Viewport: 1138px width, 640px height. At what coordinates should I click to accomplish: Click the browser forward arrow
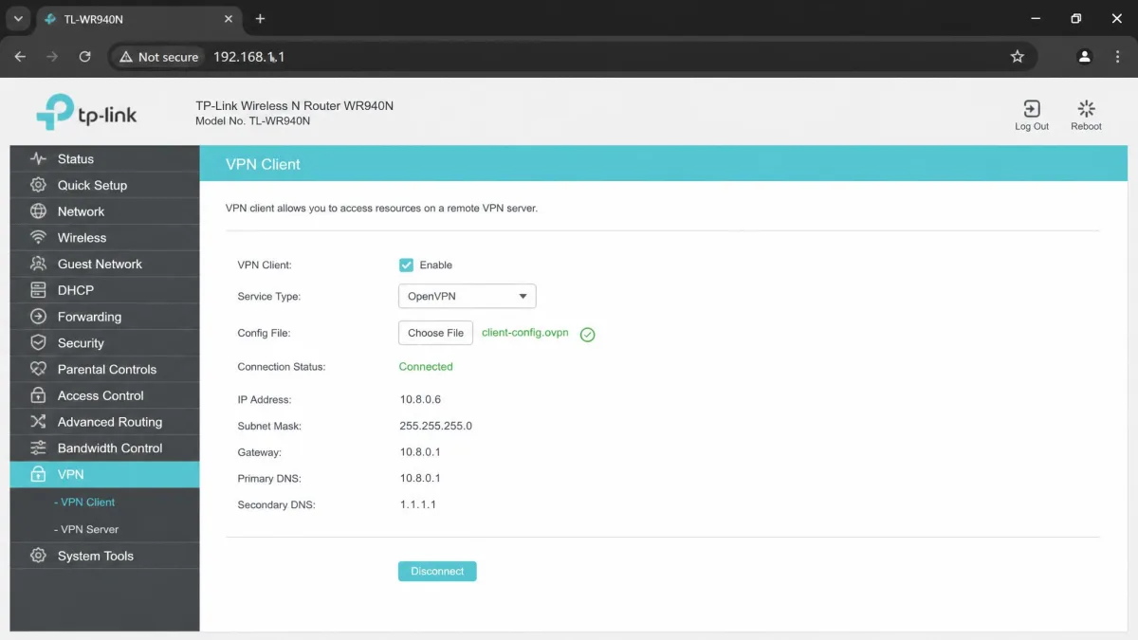pyautogui.click(x=52, y=57)
